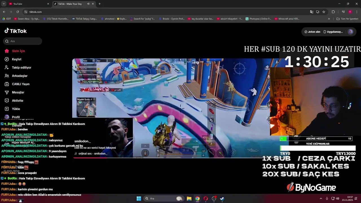
Task: Open Sezen Aksu bookmark
Action: pyautogui.click(x=27, y=19)
